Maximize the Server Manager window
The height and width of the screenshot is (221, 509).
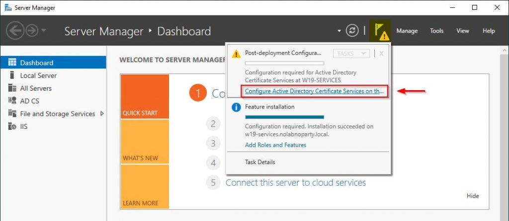[x=475, y=7]
